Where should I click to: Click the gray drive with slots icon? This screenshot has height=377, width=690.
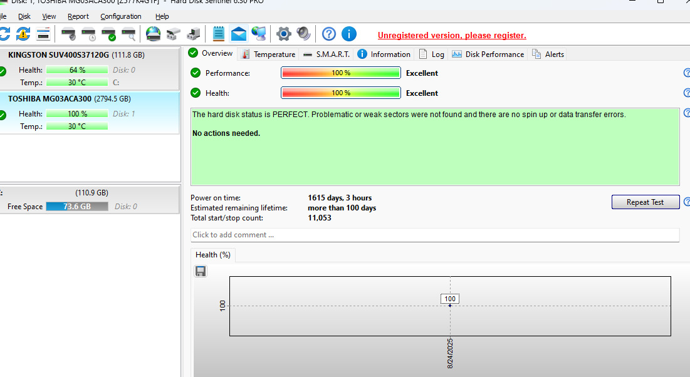174,34
